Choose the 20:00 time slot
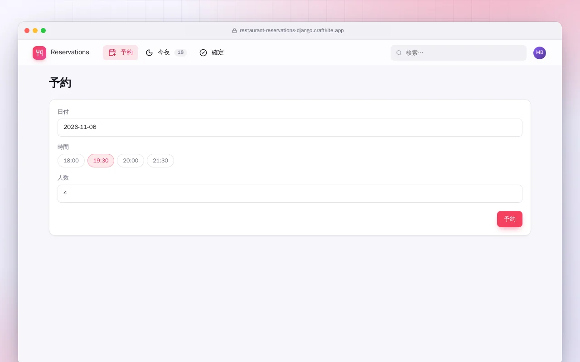 pos(130,161)
